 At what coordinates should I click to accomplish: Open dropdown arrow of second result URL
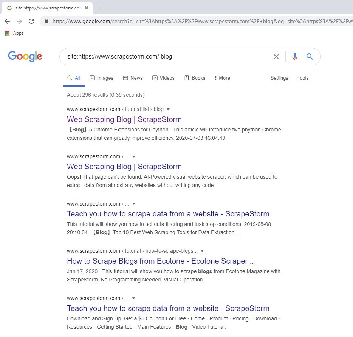tap(134, 157)
